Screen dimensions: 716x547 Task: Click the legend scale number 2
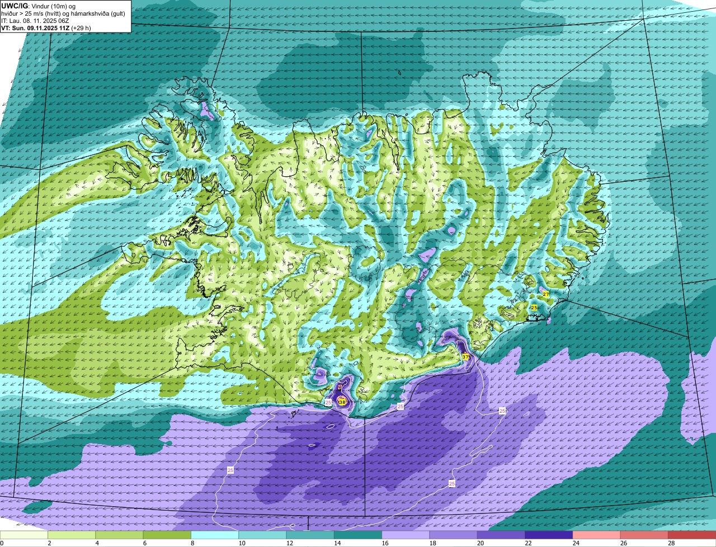[49, 543]
